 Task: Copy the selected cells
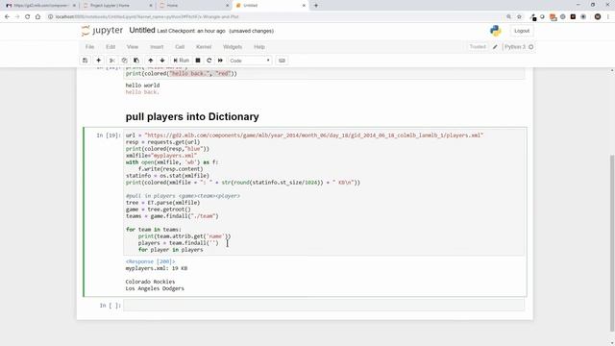coord(124,61)
